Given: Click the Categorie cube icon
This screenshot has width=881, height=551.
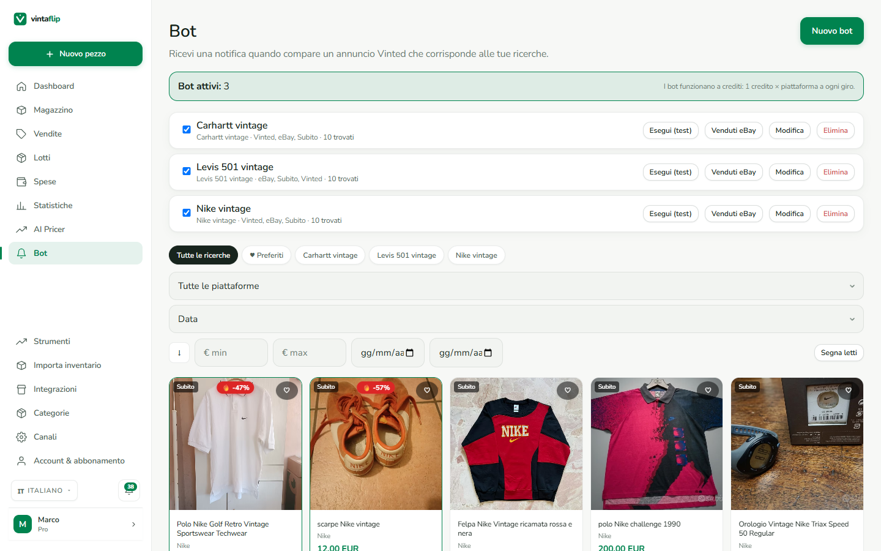Looking at the screenshot, I should tap(21, 413).
